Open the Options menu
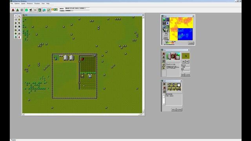251x141 pixels. point(17,4)
